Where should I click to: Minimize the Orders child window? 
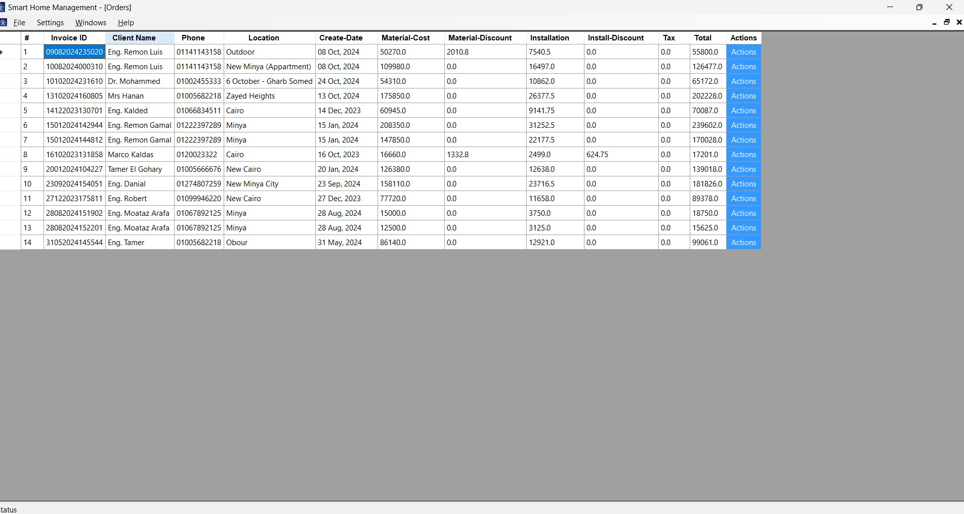(x=934, y=23)
